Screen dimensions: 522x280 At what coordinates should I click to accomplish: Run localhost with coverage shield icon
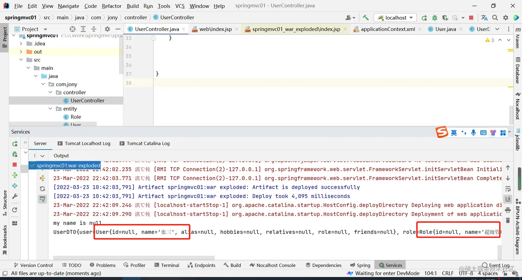point(445,18)
